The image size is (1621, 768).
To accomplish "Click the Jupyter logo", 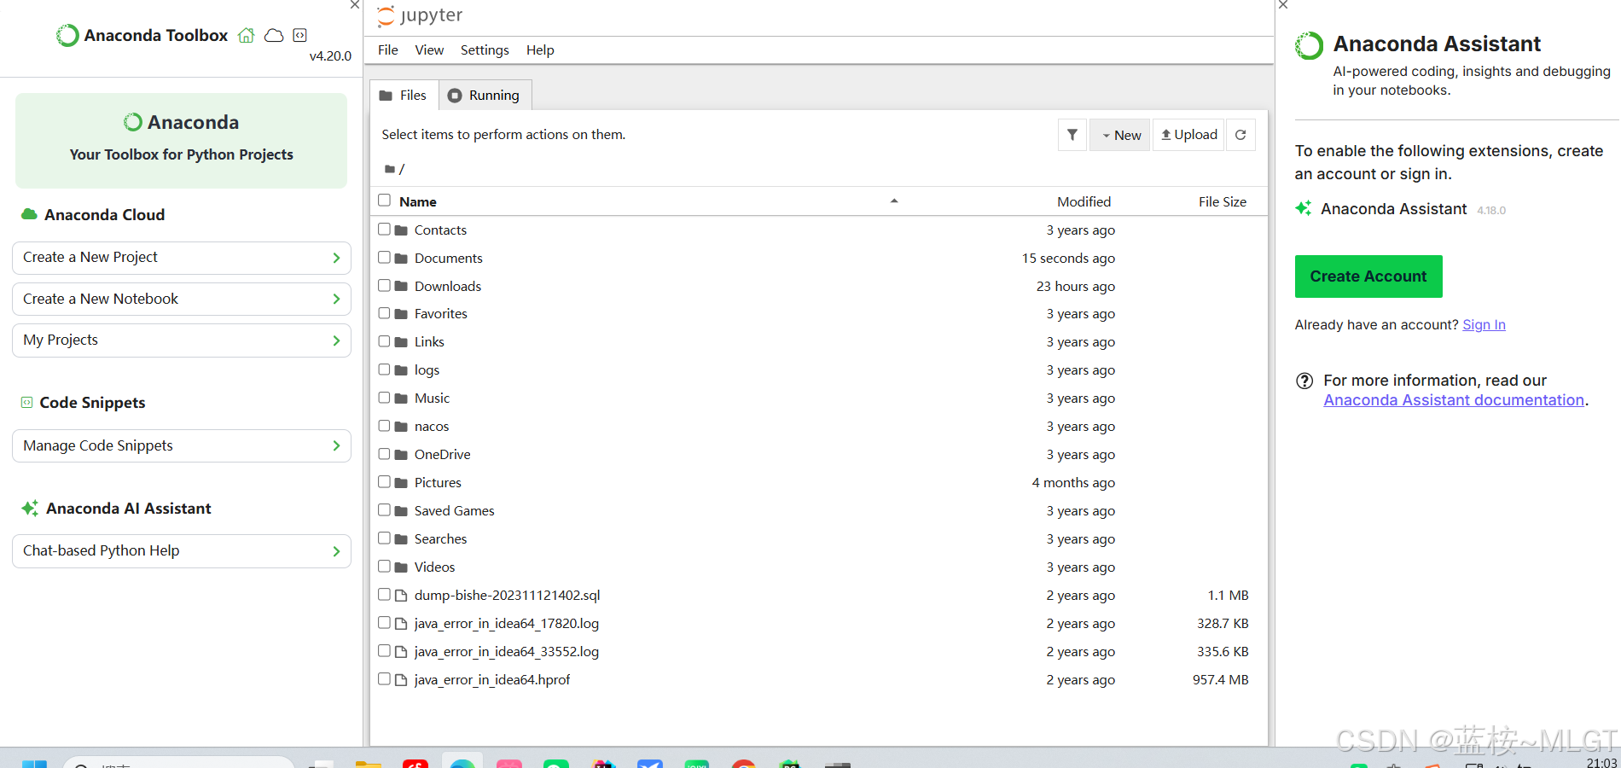I will pyautogui.click(x=420, y=15).
